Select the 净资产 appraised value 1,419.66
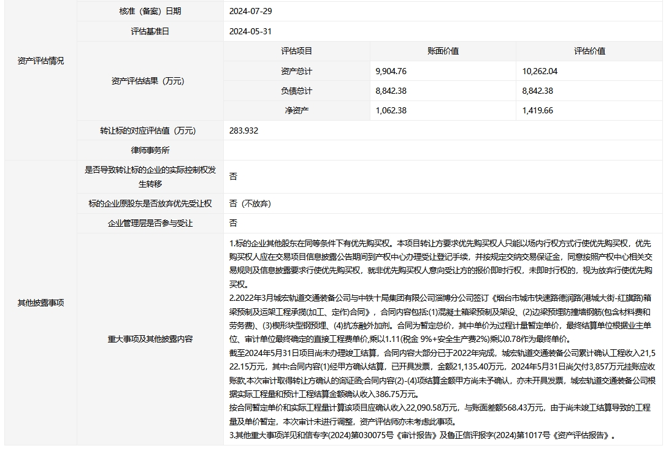The width and height of the screenshot is (666, 451). [538, 110]
